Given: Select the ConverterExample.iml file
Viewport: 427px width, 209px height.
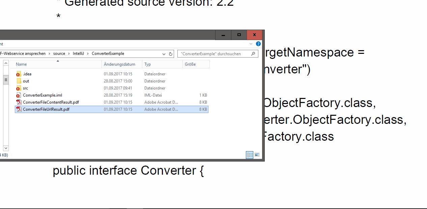Looking at the screenshot, I should click(42, 95).
